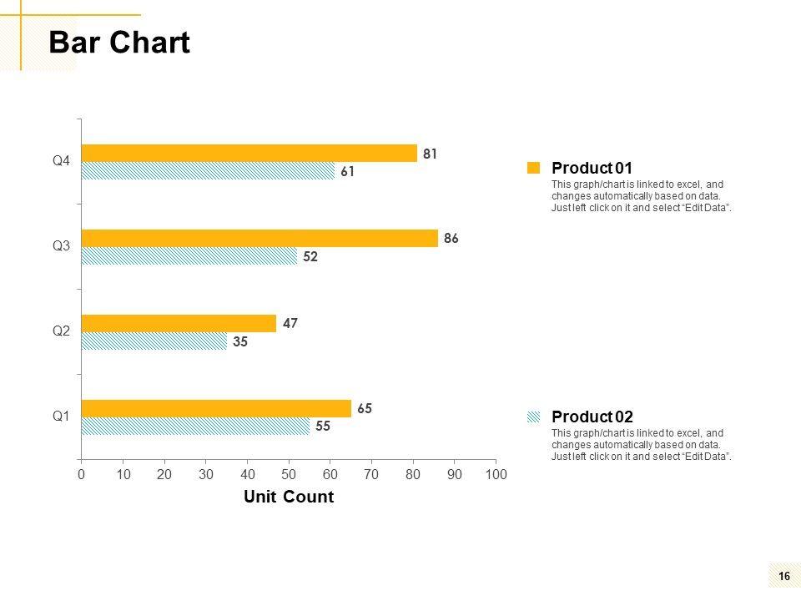Click the "Product 01" legend heading
Viewport: 801px width, 601px height.
tap(592, 168)
